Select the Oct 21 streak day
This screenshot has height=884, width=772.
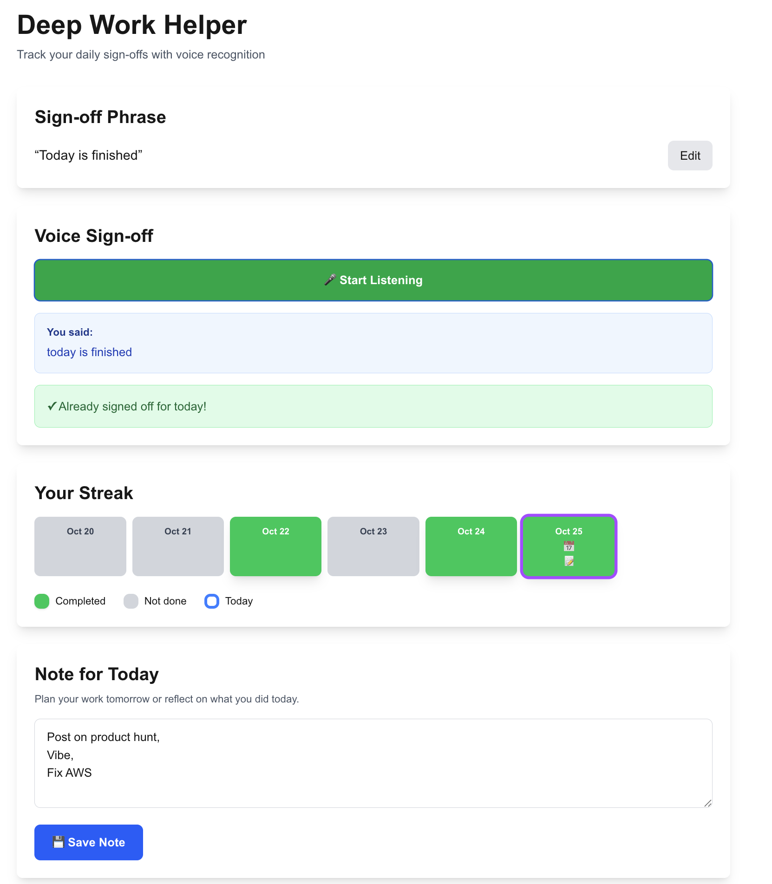(x=178, y=546)
